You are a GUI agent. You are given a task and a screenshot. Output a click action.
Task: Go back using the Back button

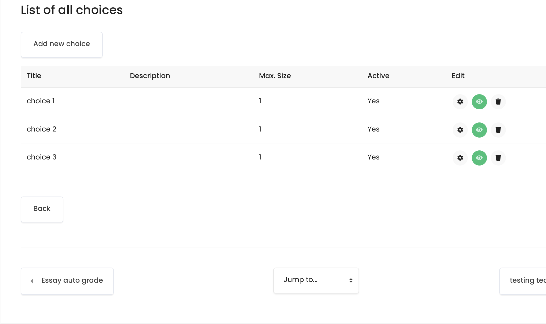[42, 209]
